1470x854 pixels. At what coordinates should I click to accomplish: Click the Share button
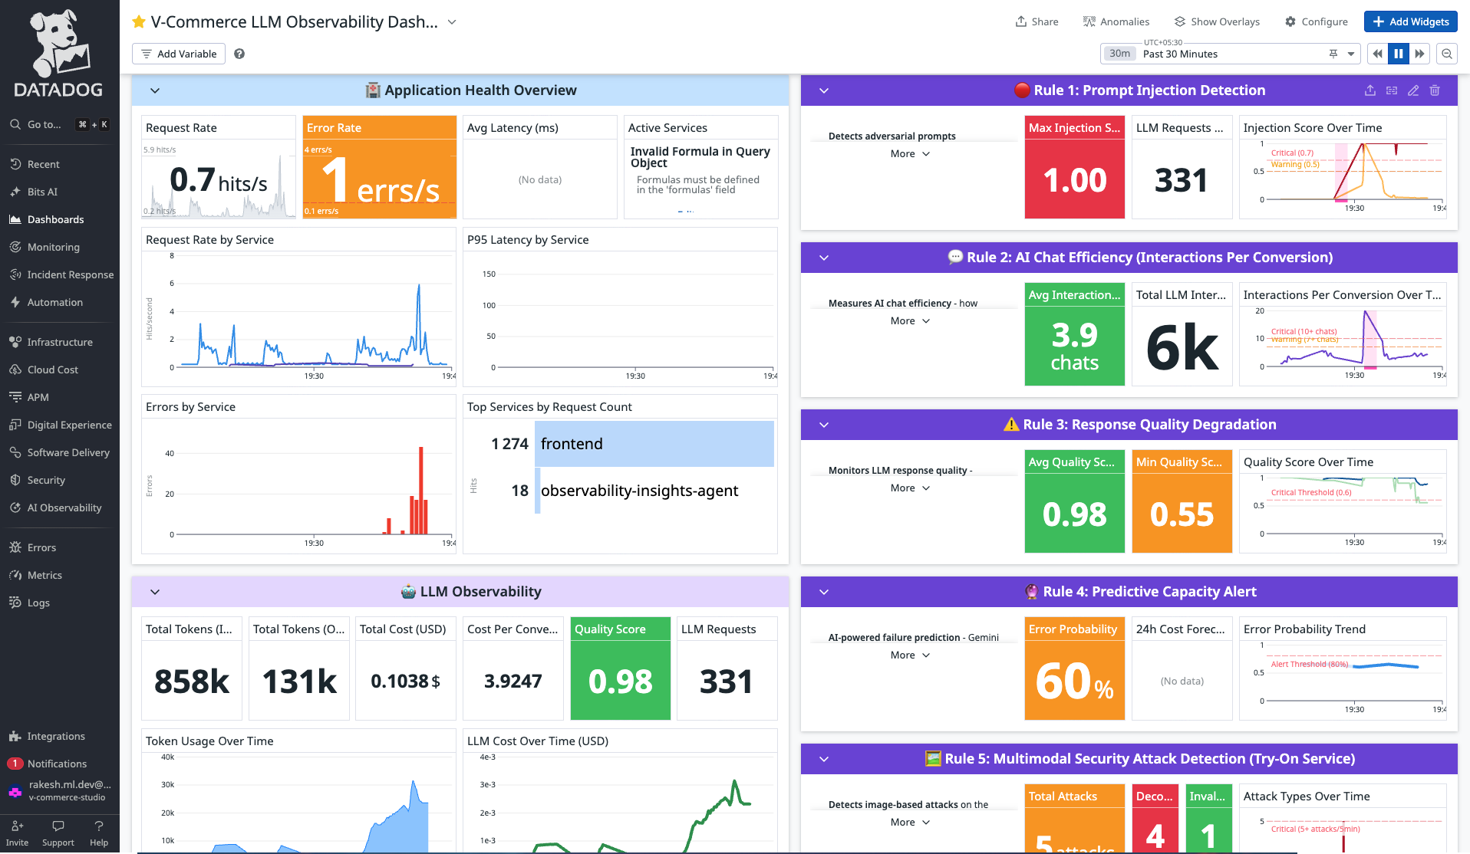click(x=1037, y=21)
